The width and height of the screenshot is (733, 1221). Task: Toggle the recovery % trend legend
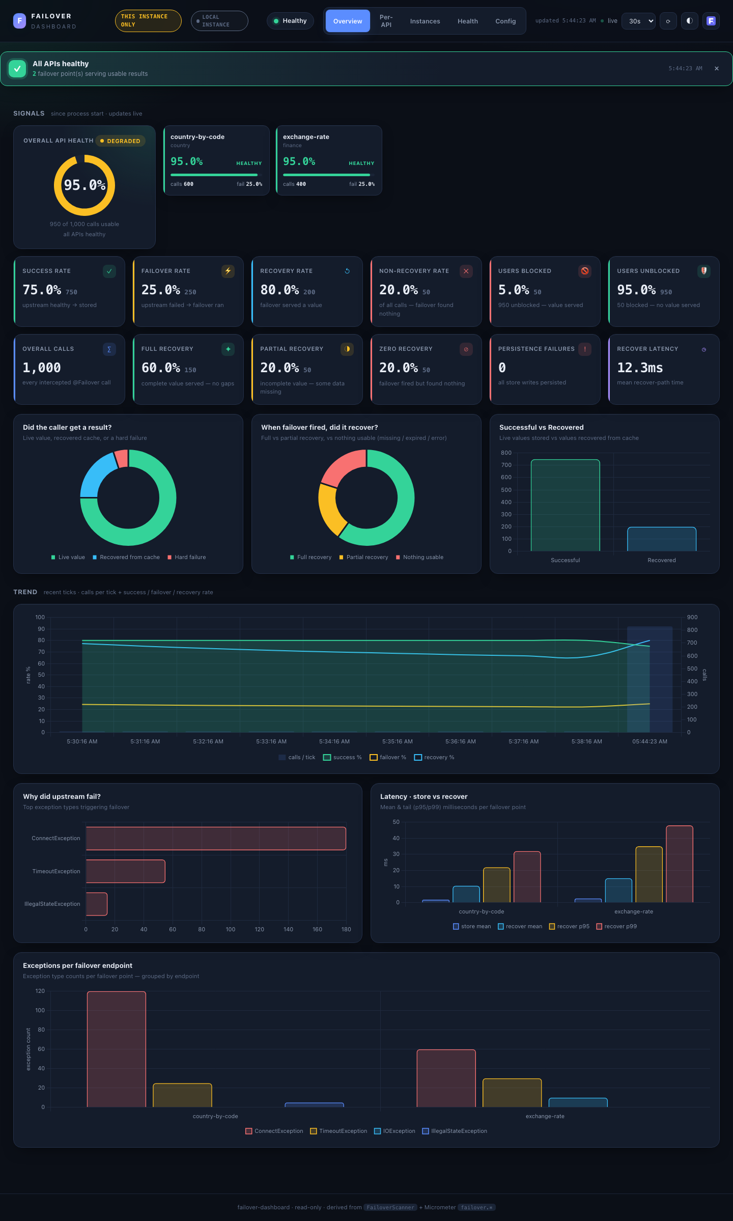coord(434,757)
